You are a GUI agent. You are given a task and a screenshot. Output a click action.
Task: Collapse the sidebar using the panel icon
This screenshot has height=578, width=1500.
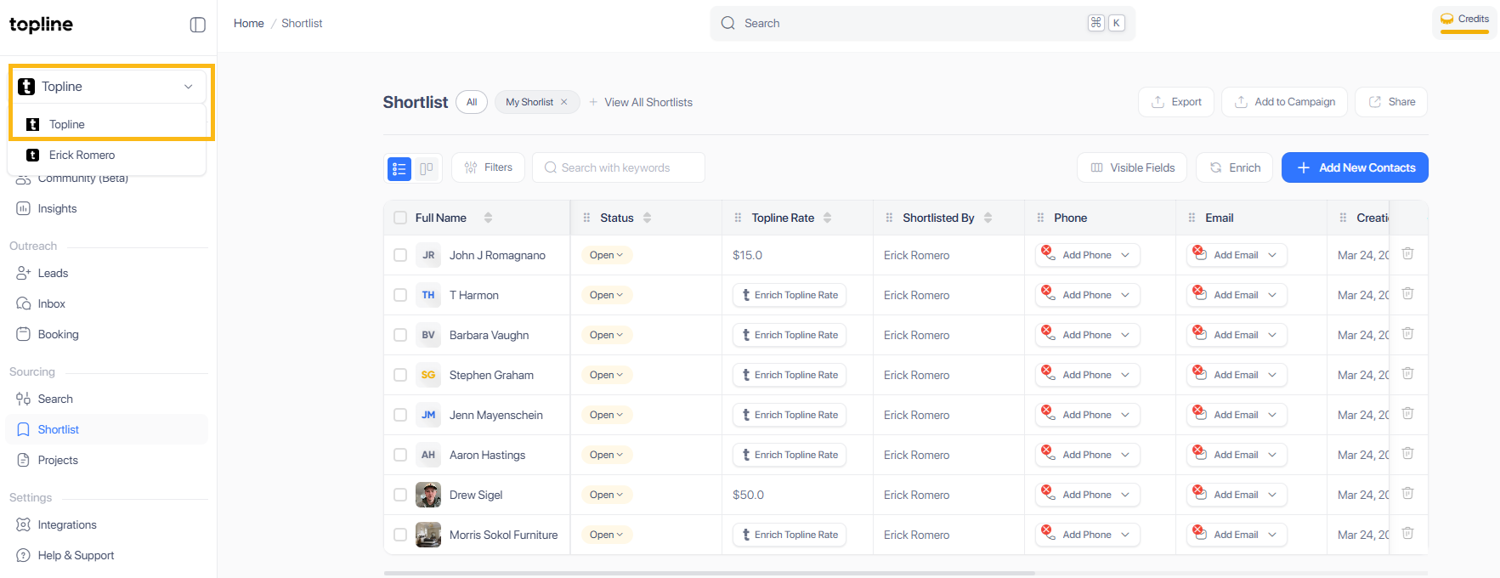tap(197, 25)
